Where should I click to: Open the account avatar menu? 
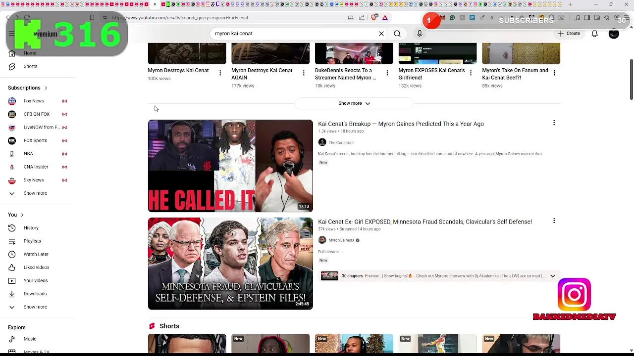tap(614, 34)
